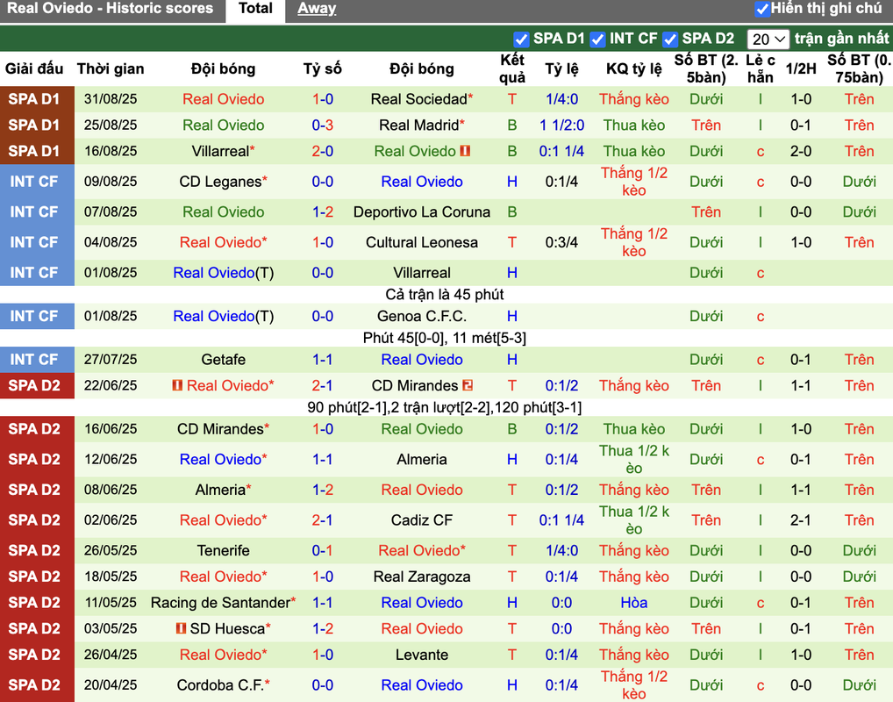Click the 0:3/4 odds in Cultural Leonesa row
The height and width of the screenshot is (702, 893).
561,243
